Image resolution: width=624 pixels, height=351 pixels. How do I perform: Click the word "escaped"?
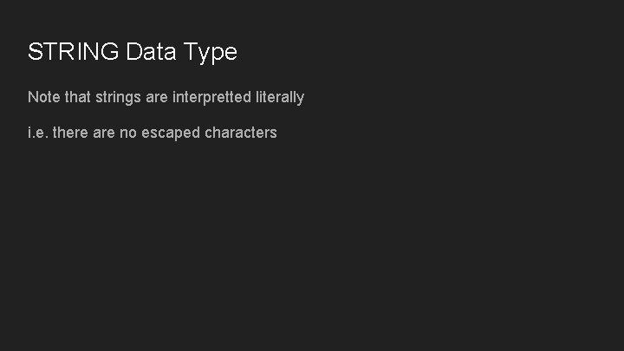(170, 133)
